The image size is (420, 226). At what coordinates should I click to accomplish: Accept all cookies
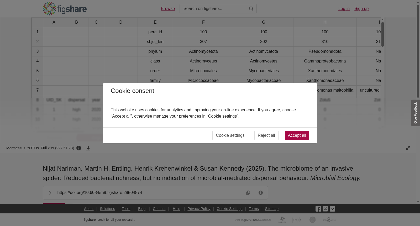click(x=297, y=135)
